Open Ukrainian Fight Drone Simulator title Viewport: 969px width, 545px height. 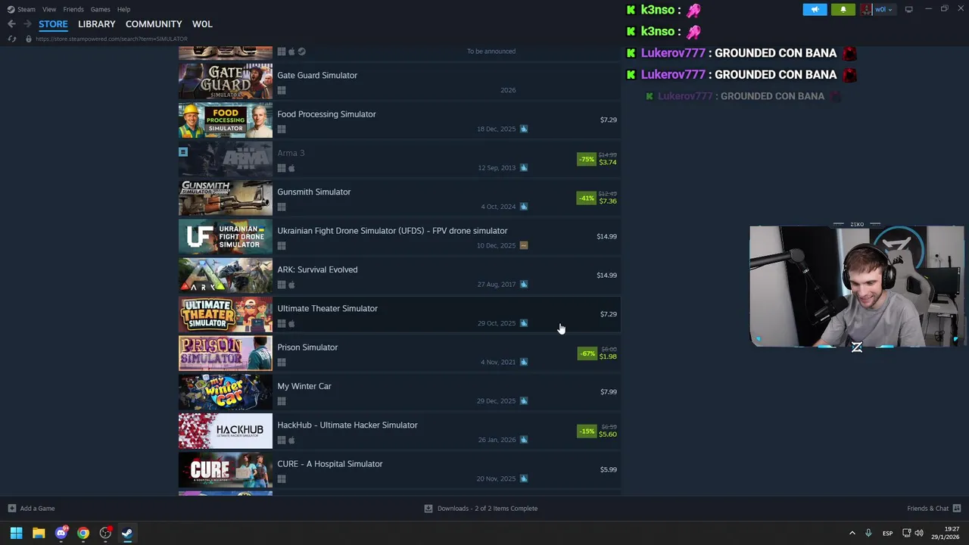pos(392,231)
